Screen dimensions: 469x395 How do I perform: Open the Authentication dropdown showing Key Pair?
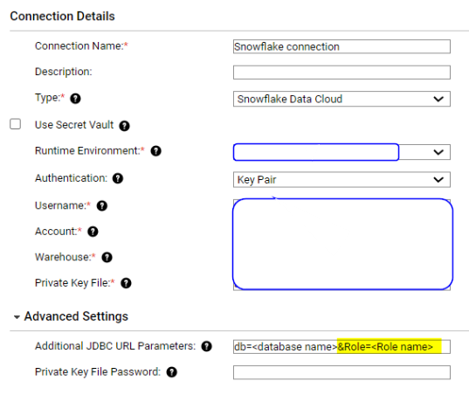tap(341, 179)
